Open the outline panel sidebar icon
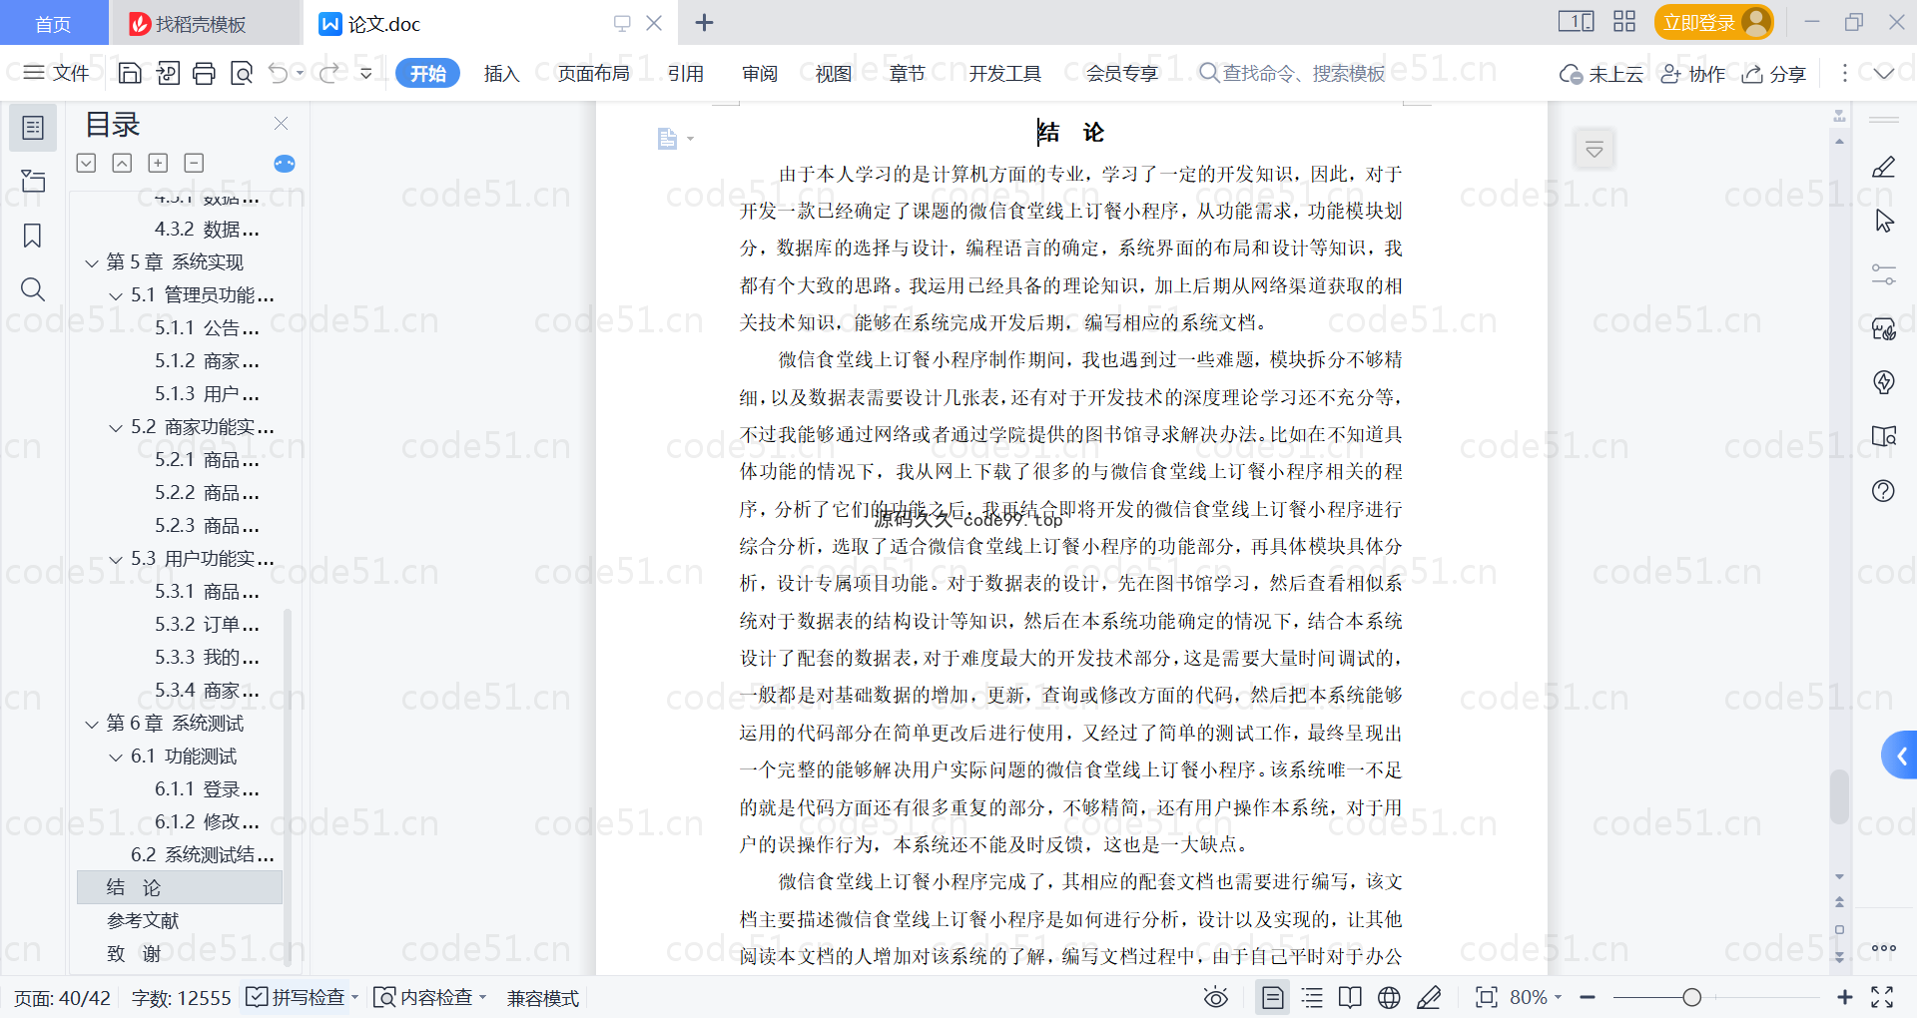 pyautogui.click(x=33, y=128)
